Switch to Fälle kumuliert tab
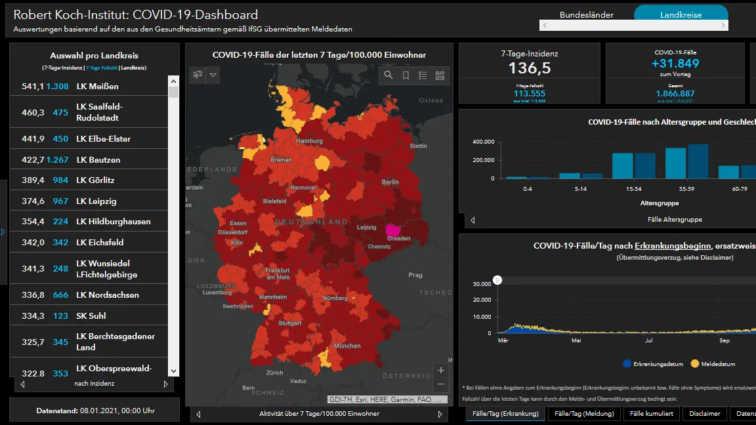 point(651,414)
